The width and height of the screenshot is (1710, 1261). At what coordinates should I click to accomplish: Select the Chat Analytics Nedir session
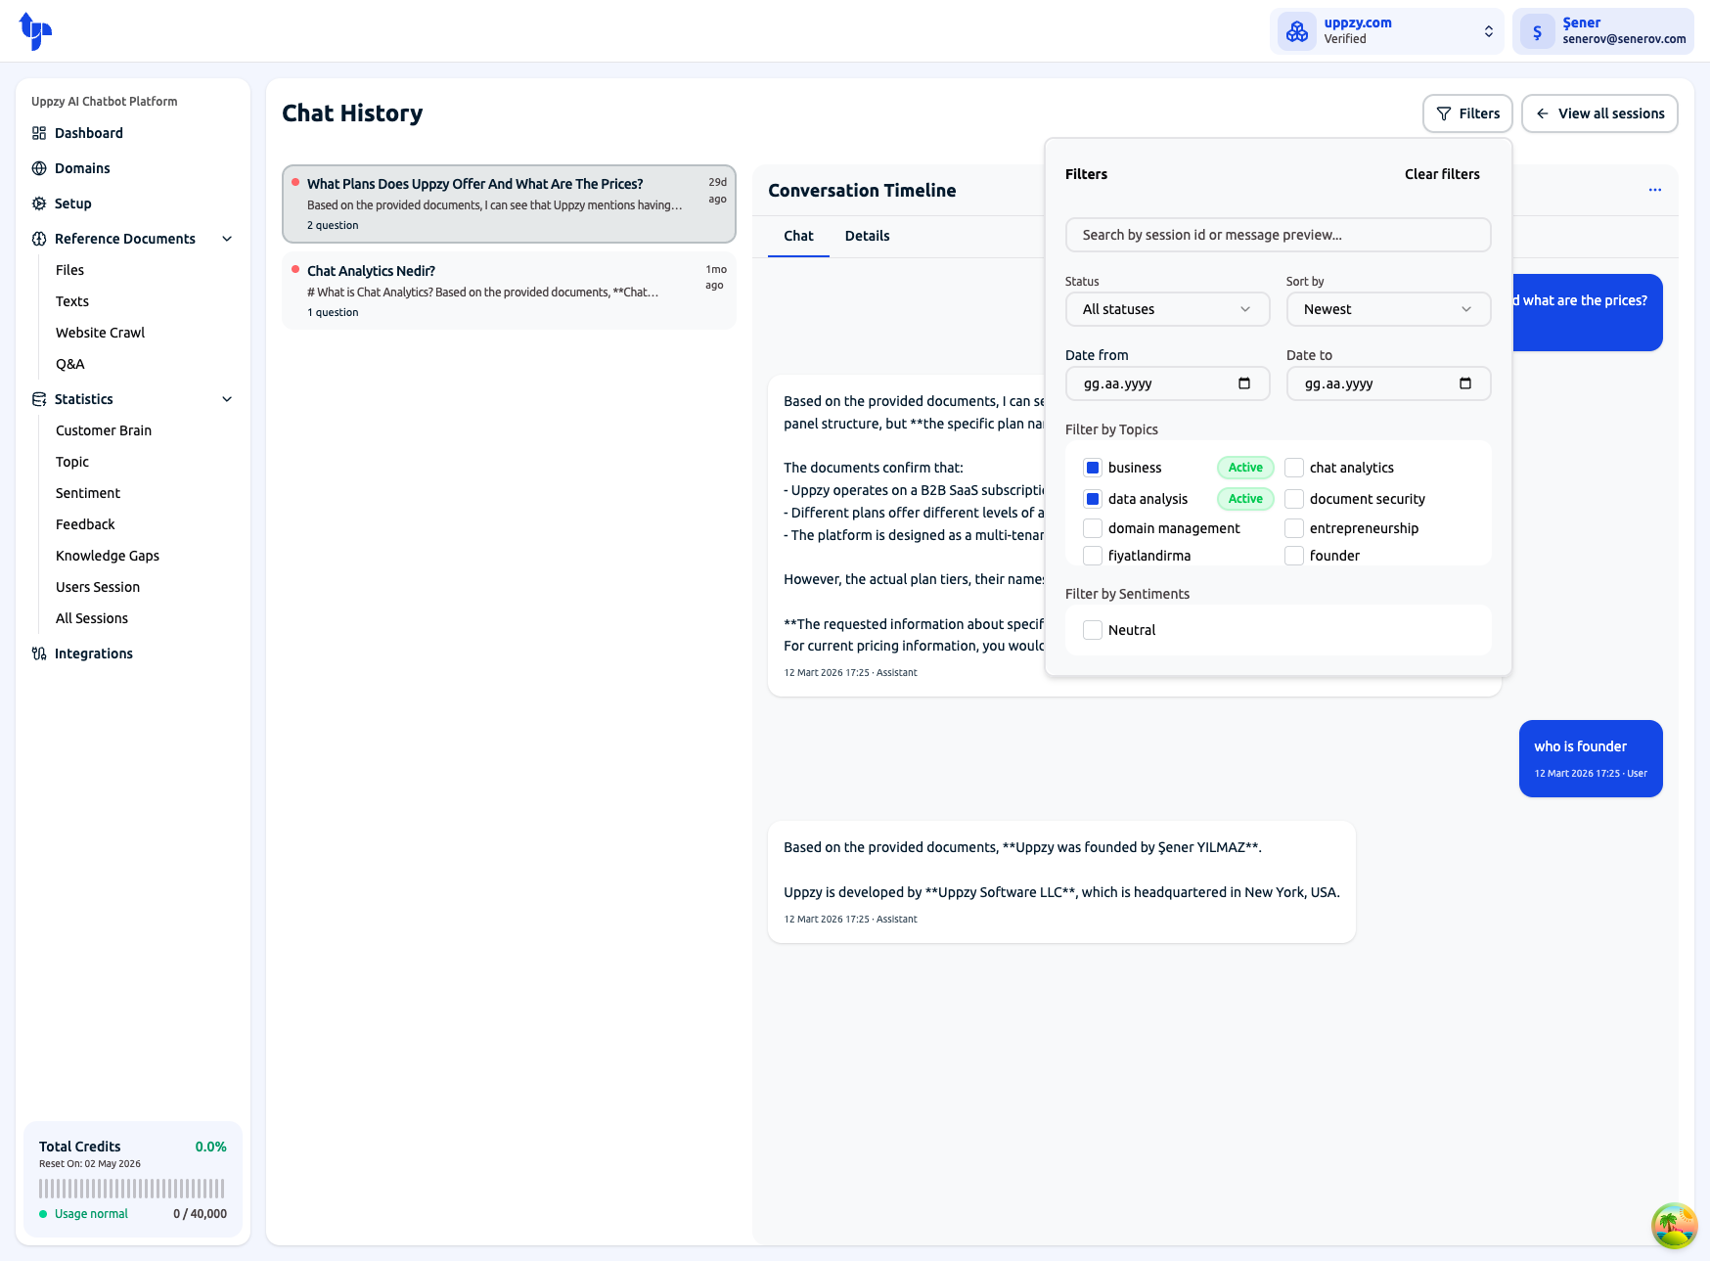tap(509, 291)
